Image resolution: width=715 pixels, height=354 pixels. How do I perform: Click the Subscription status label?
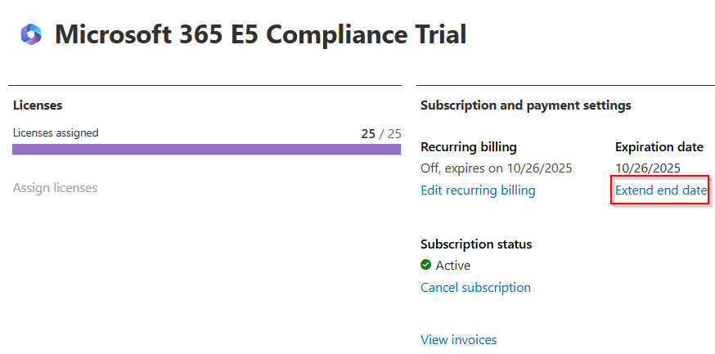tap(476, 244)
